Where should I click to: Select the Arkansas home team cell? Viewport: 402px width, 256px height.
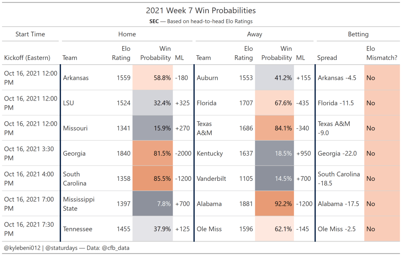tap(76, 78)
